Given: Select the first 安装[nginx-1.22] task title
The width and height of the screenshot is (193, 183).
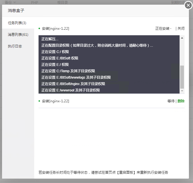Looking at the screenshot, I should point(55,29).
